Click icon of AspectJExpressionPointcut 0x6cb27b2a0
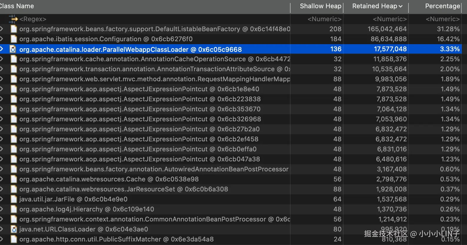 14,129
